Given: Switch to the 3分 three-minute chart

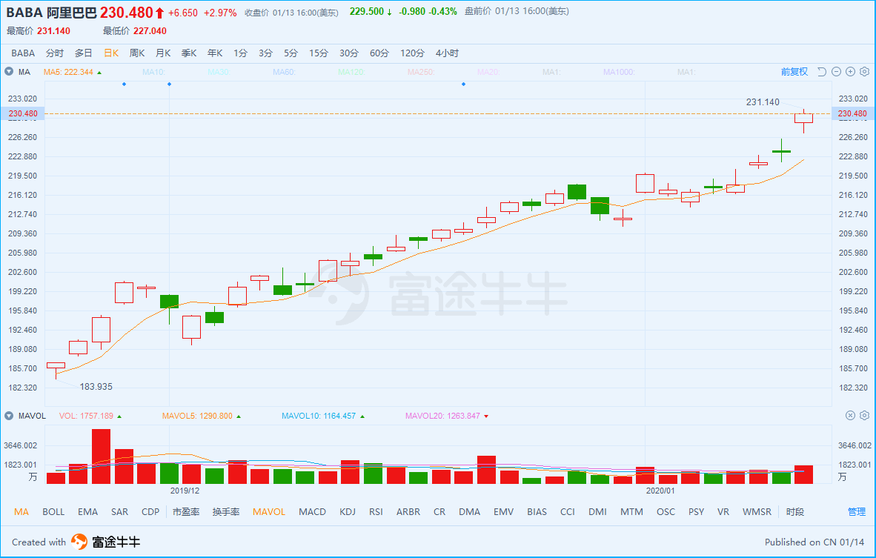Looking at the screenshot, I should coord(265,53).
